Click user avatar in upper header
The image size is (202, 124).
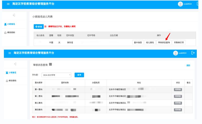point(180,4)
